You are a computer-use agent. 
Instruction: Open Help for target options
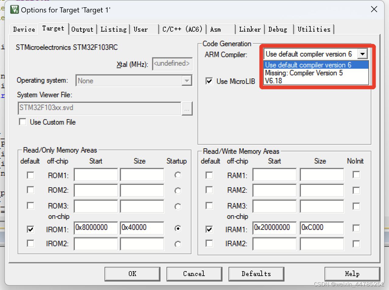tap(352, 274)
